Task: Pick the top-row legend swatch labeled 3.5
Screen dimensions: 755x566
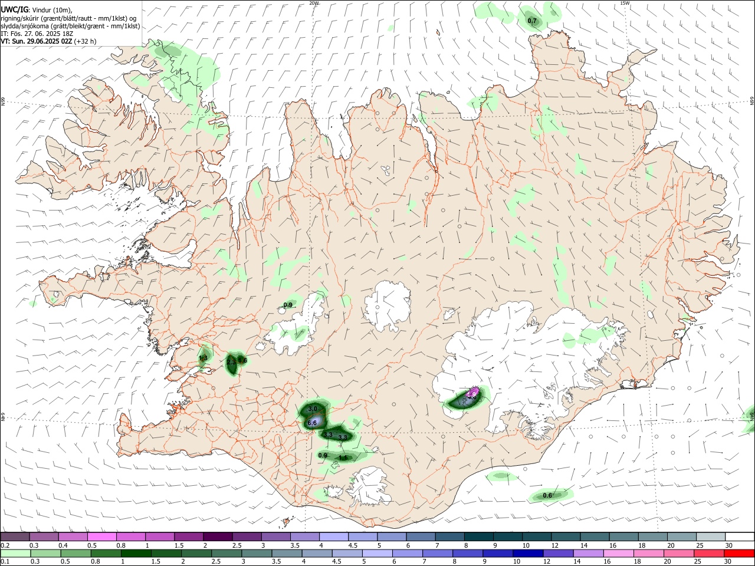Action: tap(304, 537)
